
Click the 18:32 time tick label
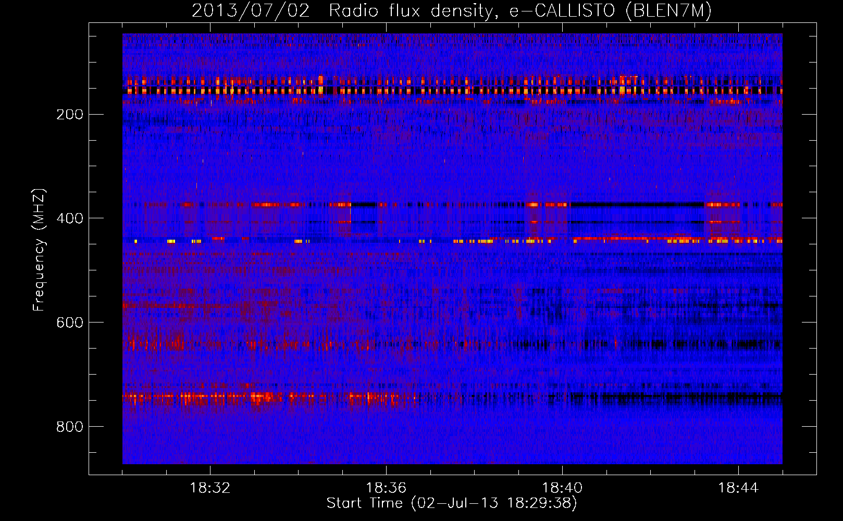[210, 488]
